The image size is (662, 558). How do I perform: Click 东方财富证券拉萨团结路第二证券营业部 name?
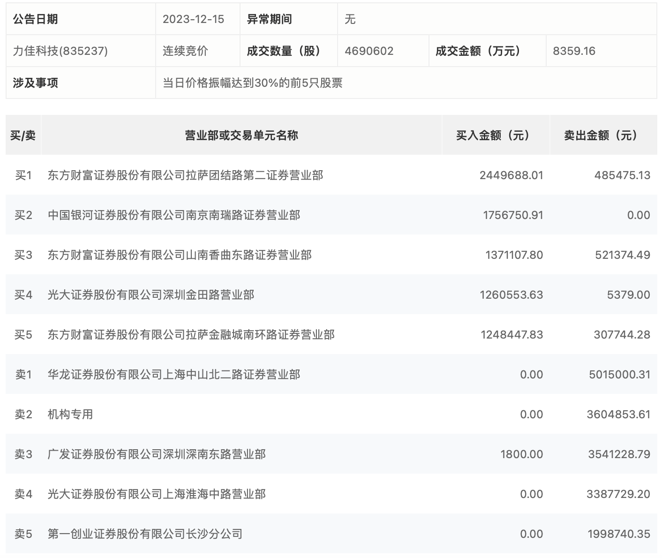185,175
